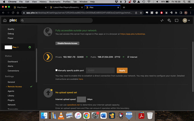
Task: Open Library settings
Action: point(11,96)
